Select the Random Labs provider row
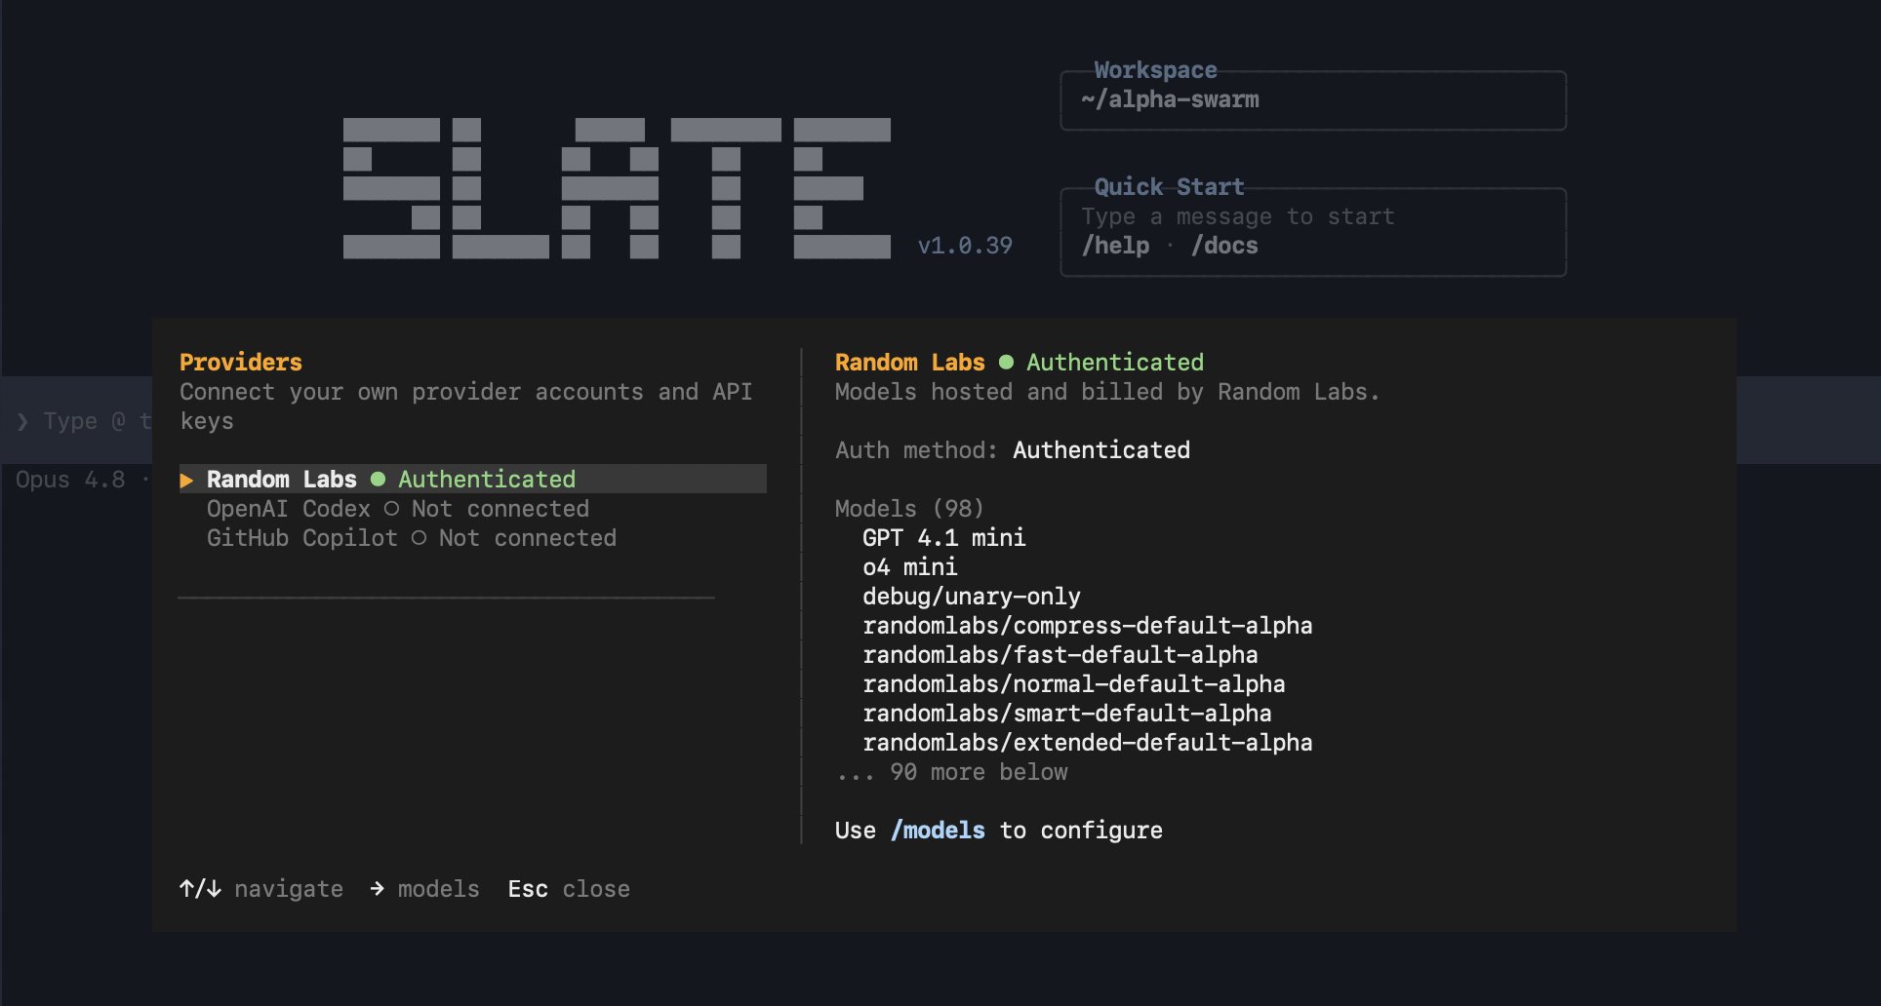Viewport: 1881px width, 1006px height. [x=473, y=479]
